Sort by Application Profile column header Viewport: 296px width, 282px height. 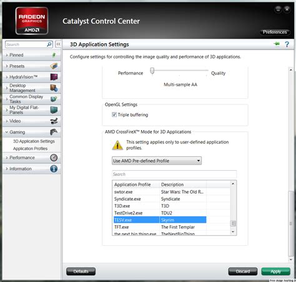(136, 184)
